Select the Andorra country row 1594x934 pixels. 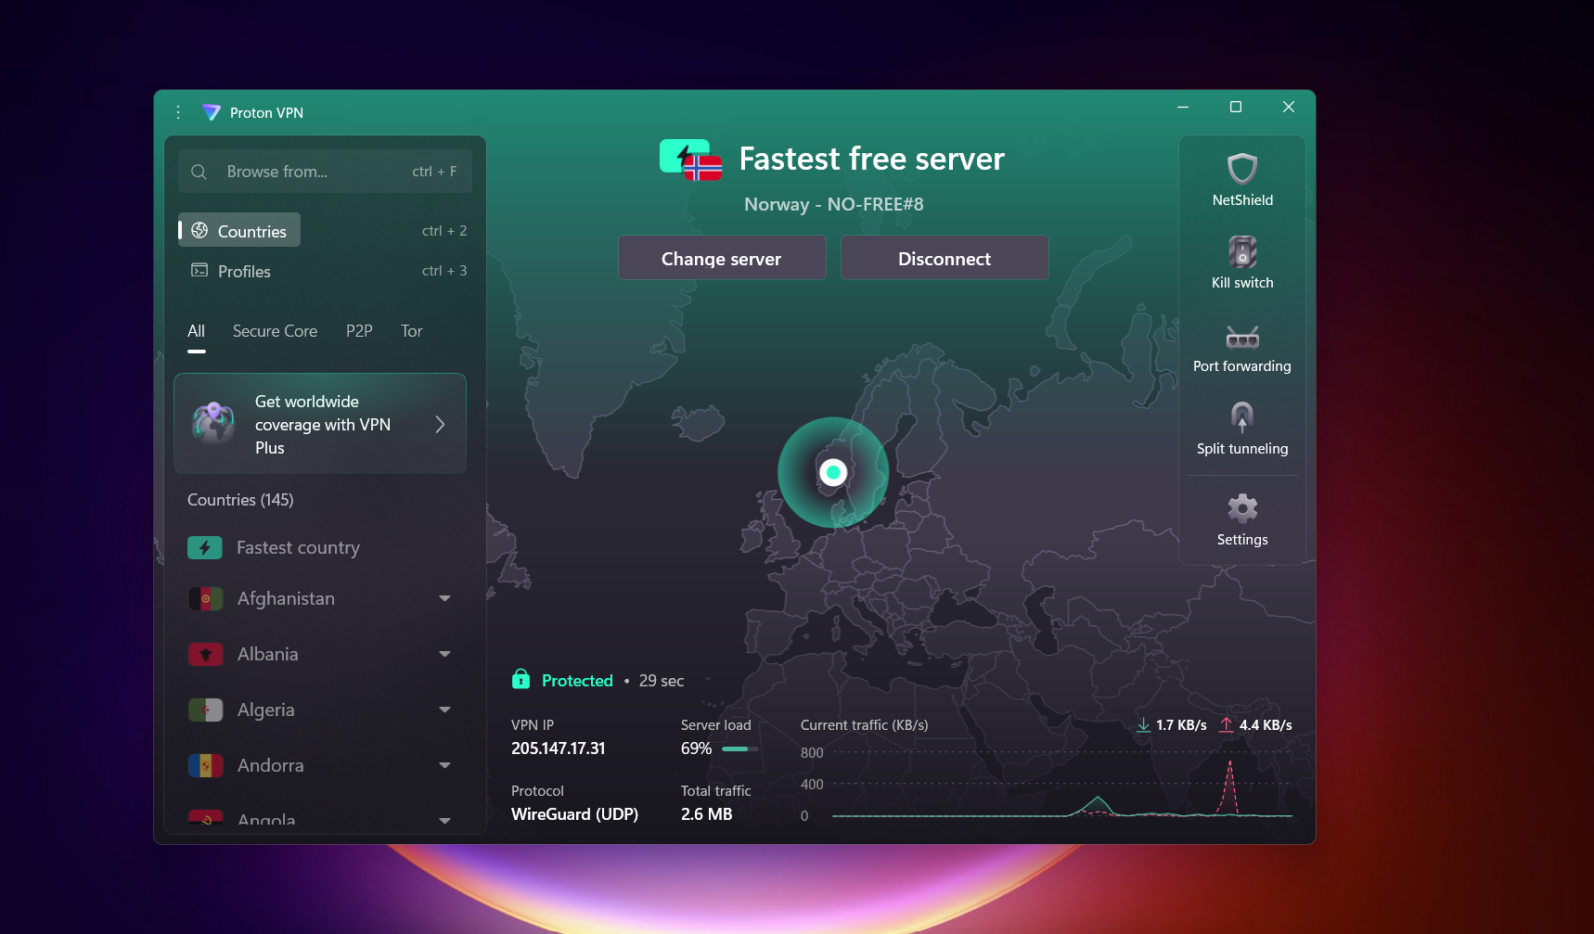(x=320, y=766)
